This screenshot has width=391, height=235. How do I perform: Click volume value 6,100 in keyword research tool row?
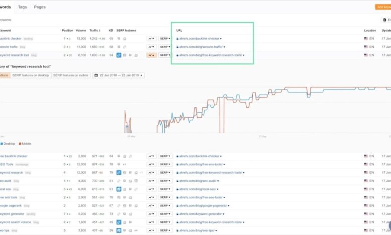point(82,55)
